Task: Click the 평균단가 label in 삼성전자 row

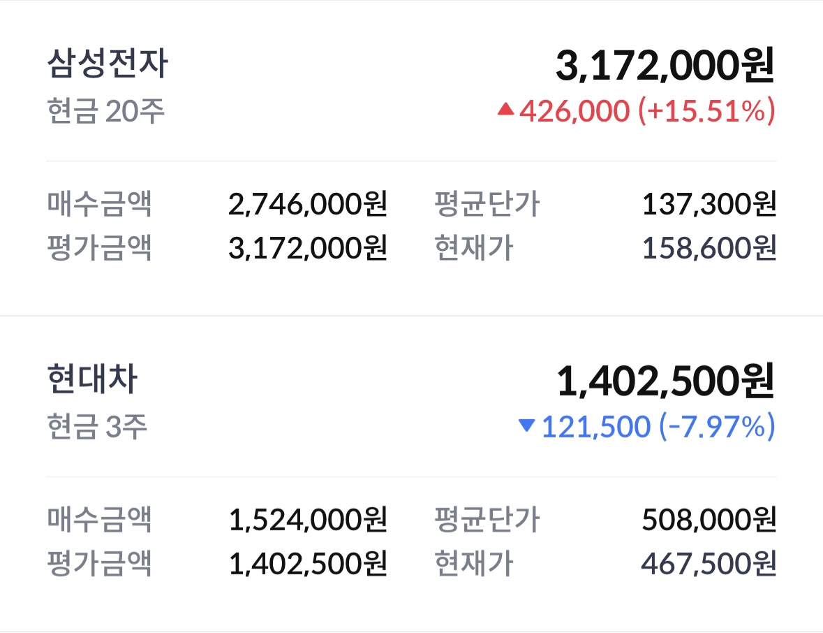Action: pos(487,204)
